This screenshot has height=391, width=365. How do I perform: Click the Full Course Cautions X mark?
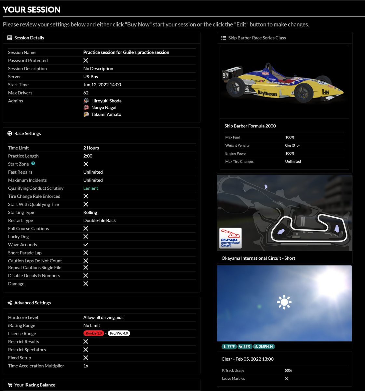pos(86,228)
